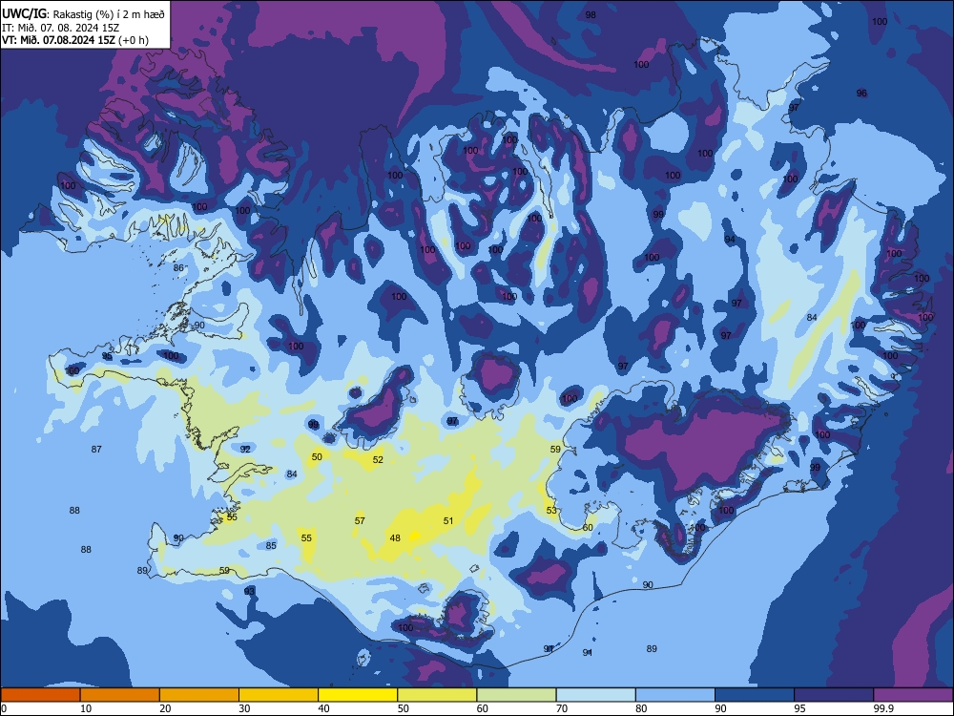Pick the 95–99.9 indigo legend swatch
Screen dimensions: 954x716
834,695
